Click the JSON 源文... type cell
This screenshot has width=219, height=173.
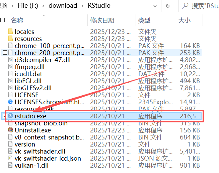[x=155, y=159]
